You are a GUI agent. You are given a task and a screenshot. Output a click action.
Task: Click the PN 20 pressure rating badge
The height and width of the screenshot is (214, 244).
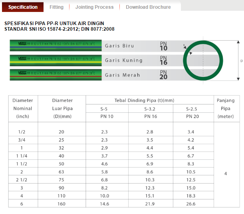pyautogui.click(x=164, y=75)
